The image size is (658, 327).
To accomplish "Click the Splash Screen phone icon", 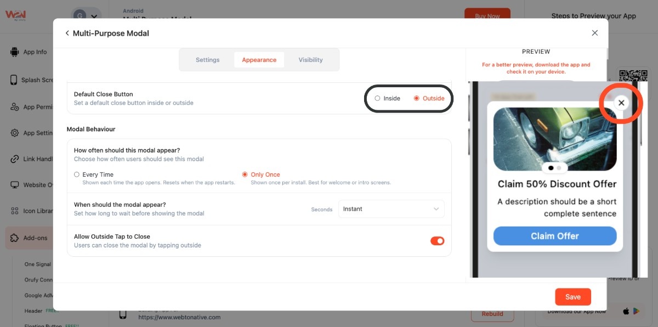I will click(x=14, y=80).
